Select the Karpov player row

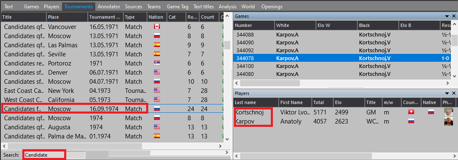click(345, 121)
